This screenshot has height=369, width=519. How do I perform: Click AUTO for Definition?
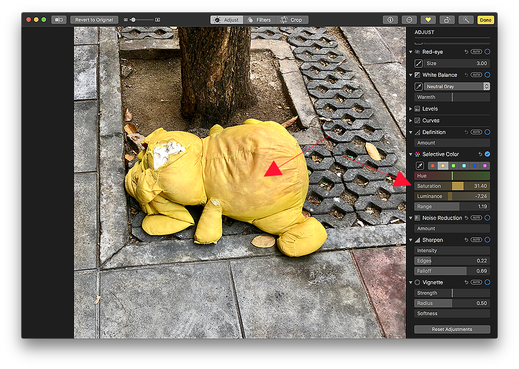click(476, 132)
